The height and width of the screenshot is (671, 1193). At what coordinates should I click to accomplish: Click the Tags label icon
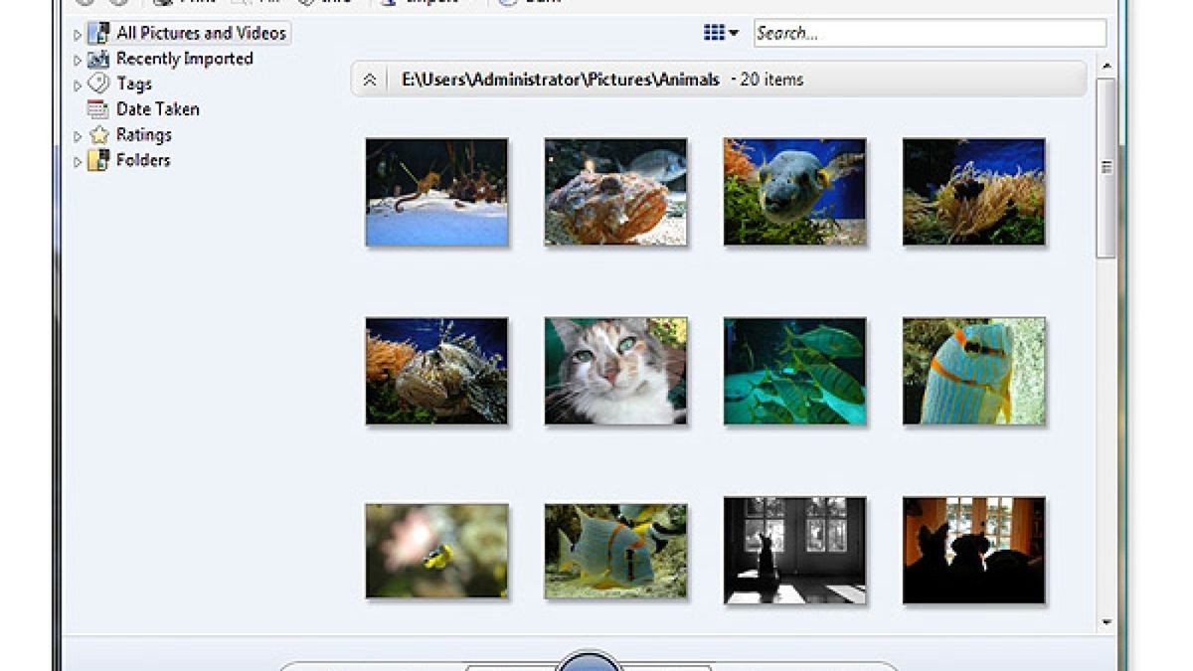pos(98,84)
